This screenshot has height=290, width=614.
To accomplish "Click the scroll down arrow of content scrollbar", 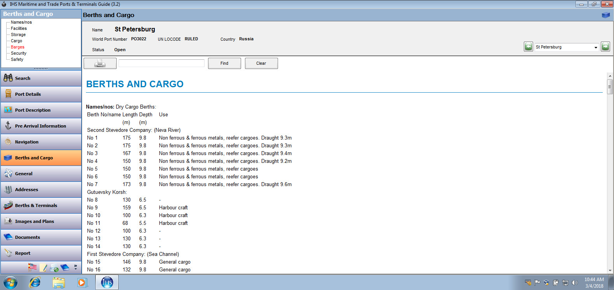I will point(610,270).
